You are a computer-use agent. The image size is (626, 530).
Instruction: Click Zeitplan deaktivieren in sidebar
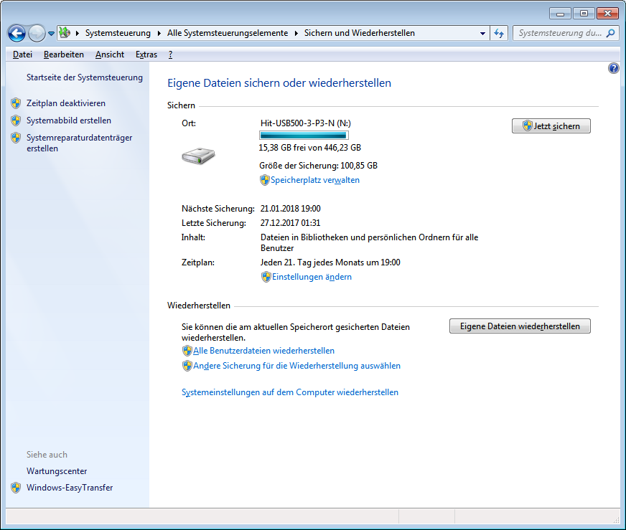coord(65,103)
